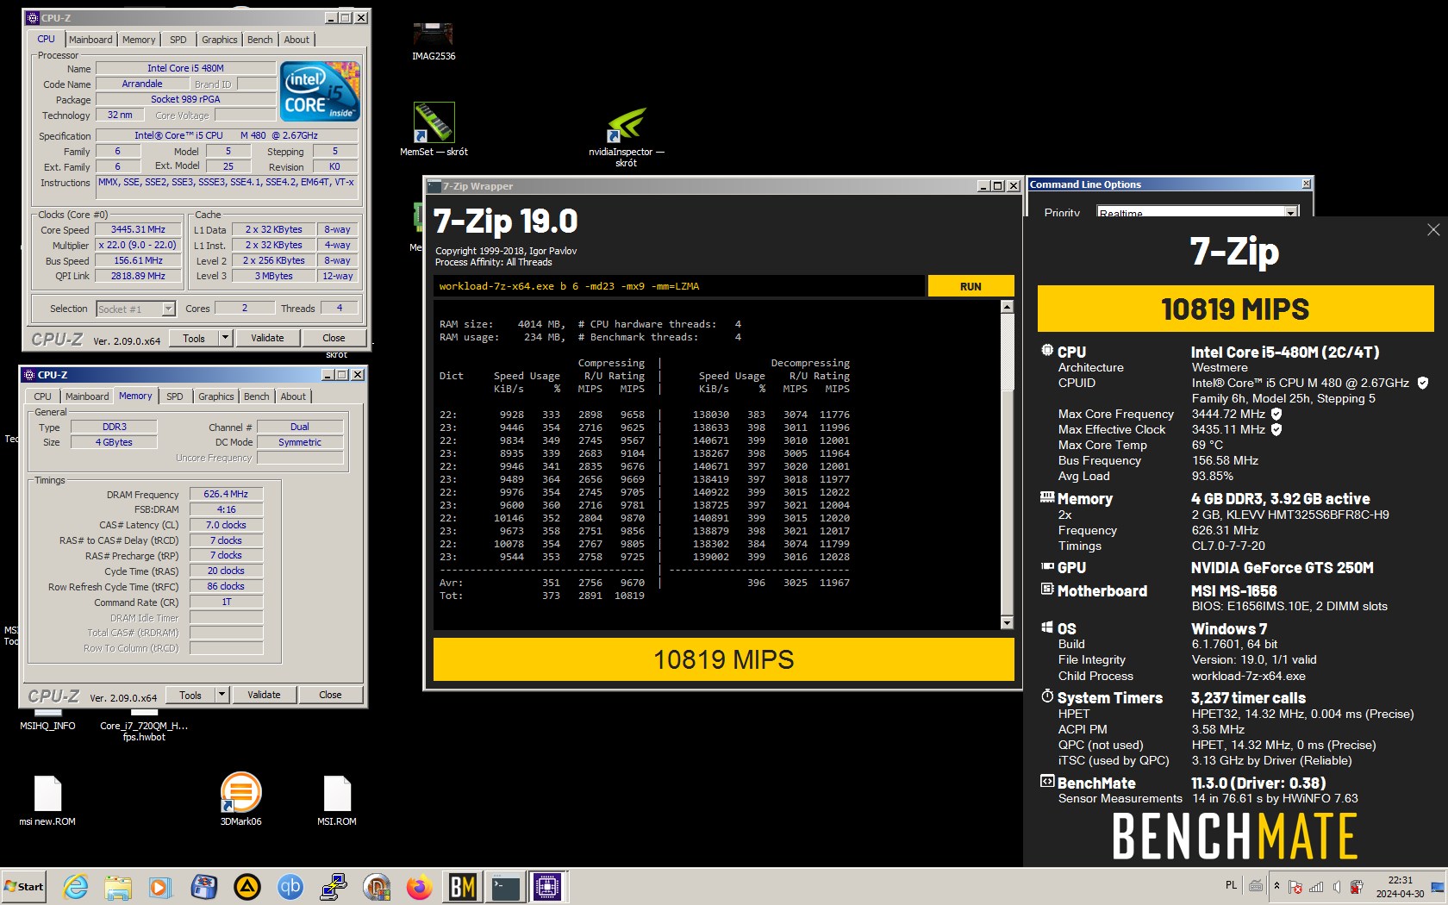1448x905 pixels.
Task: Open Graphics tab in lower CPU-Z Memory window
Action: coord(215,396)
